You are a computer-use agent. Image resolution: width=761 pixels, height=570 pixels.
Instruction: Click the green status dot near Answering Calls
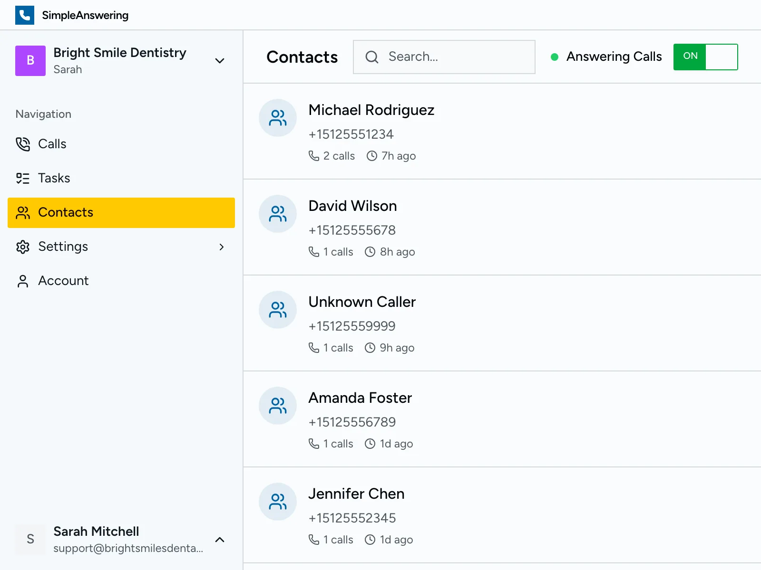coord(555,57)
